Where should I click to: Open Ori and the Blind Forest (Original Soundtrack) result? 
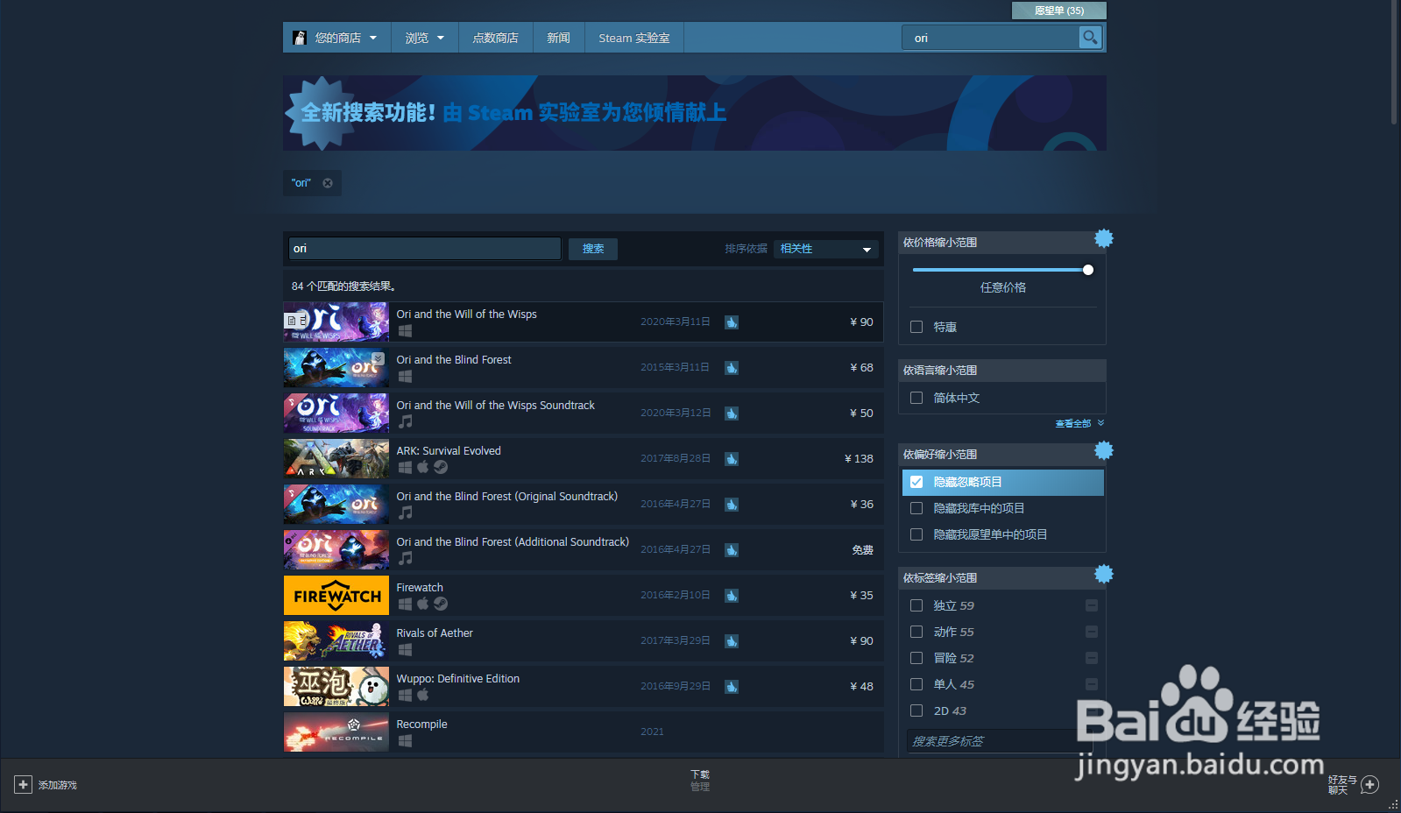(x=584, y=505)
